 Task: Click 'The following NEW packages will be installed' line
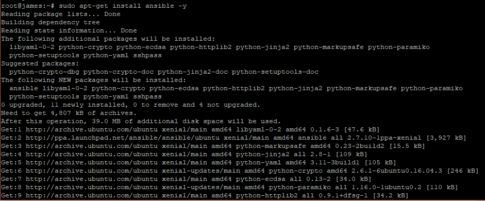[94, 80]
